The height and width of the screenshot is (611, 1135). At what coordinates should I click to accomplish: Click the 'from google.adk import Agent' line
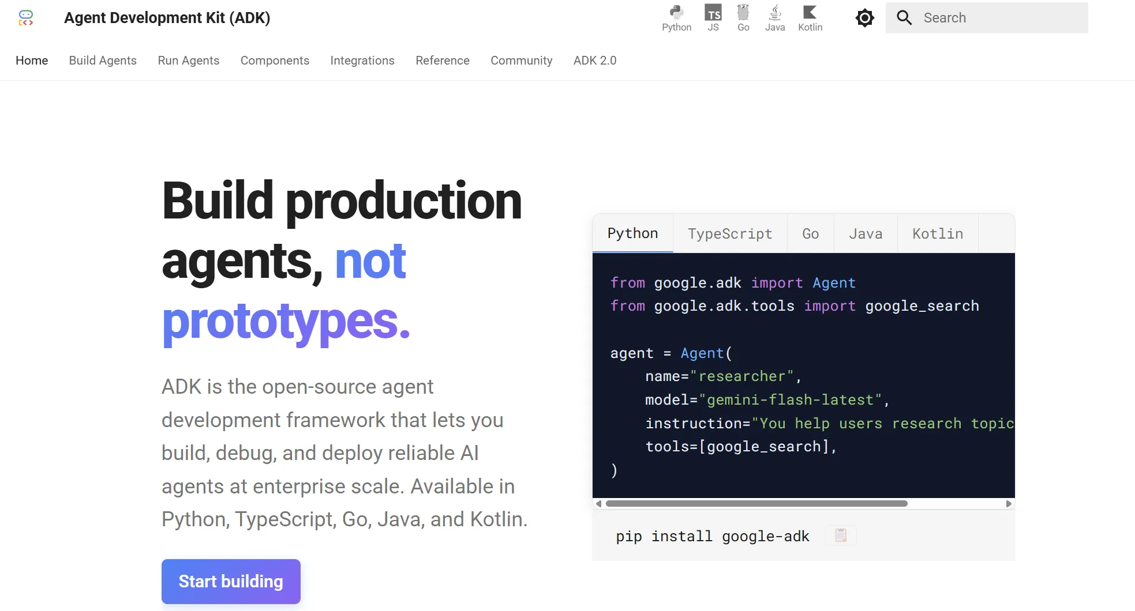point(733,282)
